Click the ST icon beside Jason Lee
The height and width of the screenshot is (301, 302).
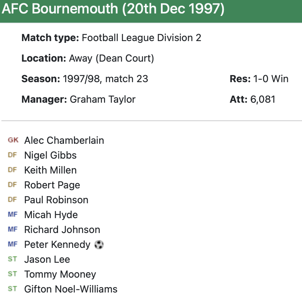tap(12, 259)
